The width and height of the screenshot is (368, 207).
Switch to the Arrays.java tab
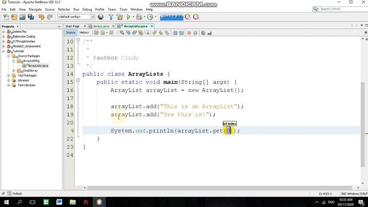click(101, 26)
